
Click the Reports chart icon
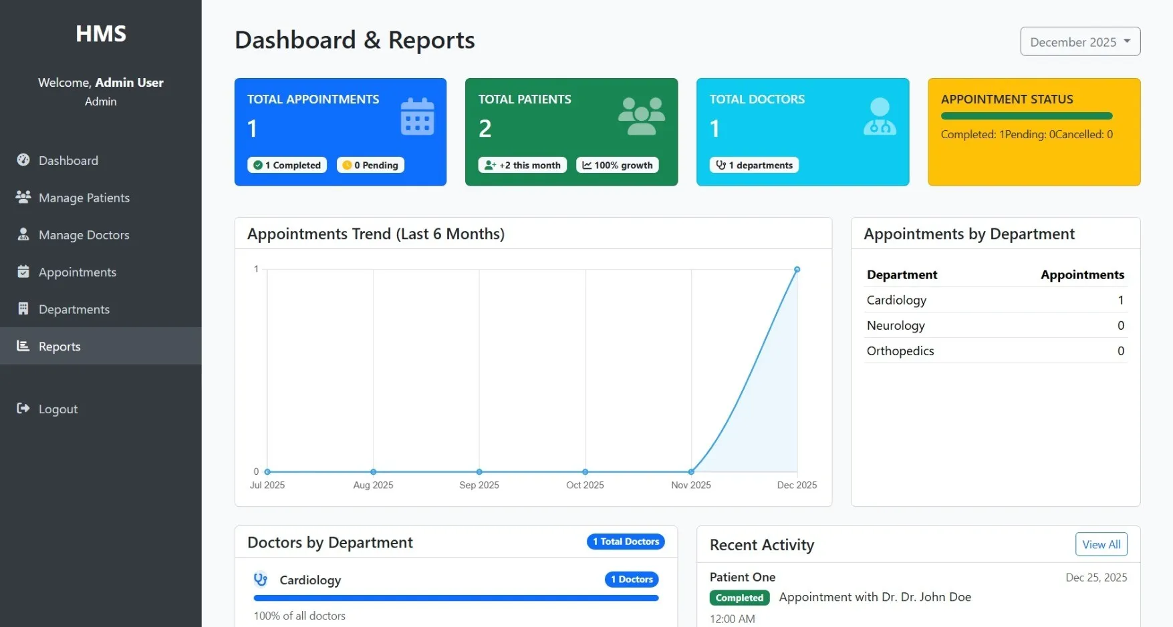point(23,346)
